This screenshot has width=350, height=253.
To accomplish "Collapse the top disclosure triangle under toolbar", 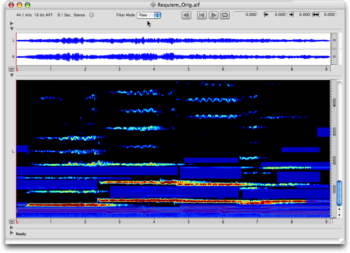I will (x=12, y=24).
